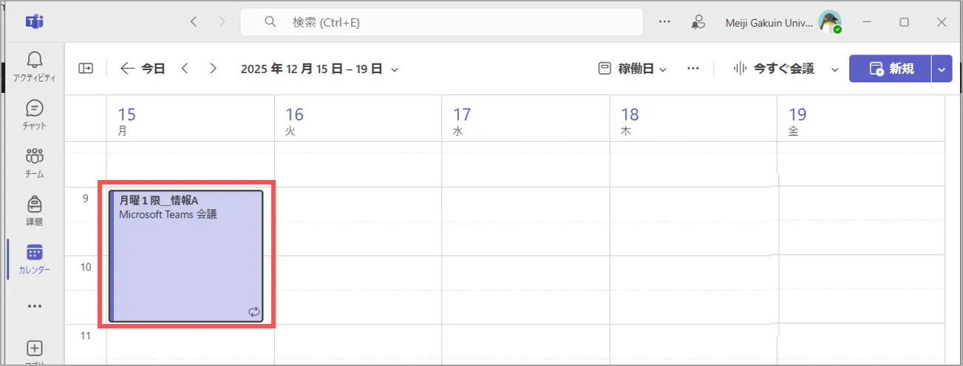Screen dimensions: 963x366
Task: Open the Activity feed in sidebar
Action: coord(35,66)
